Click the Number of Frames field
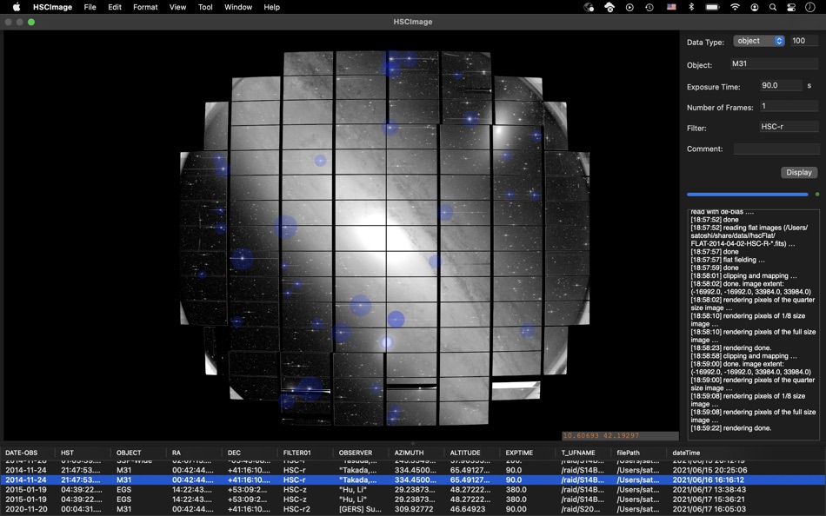Screen dimensions: 826x516 (789, 106)
